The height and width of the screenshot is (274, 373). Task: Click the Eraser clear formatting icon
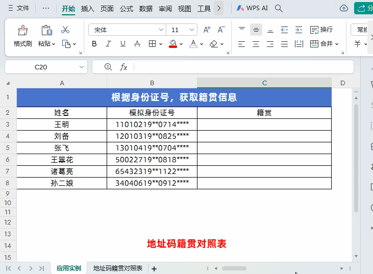tap(214, 44)
